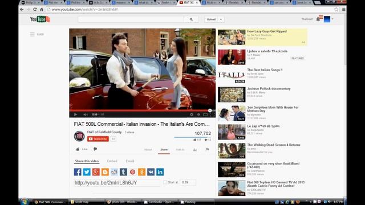Click the Start at time field
The image size is (365, 205).
(188, 182)
